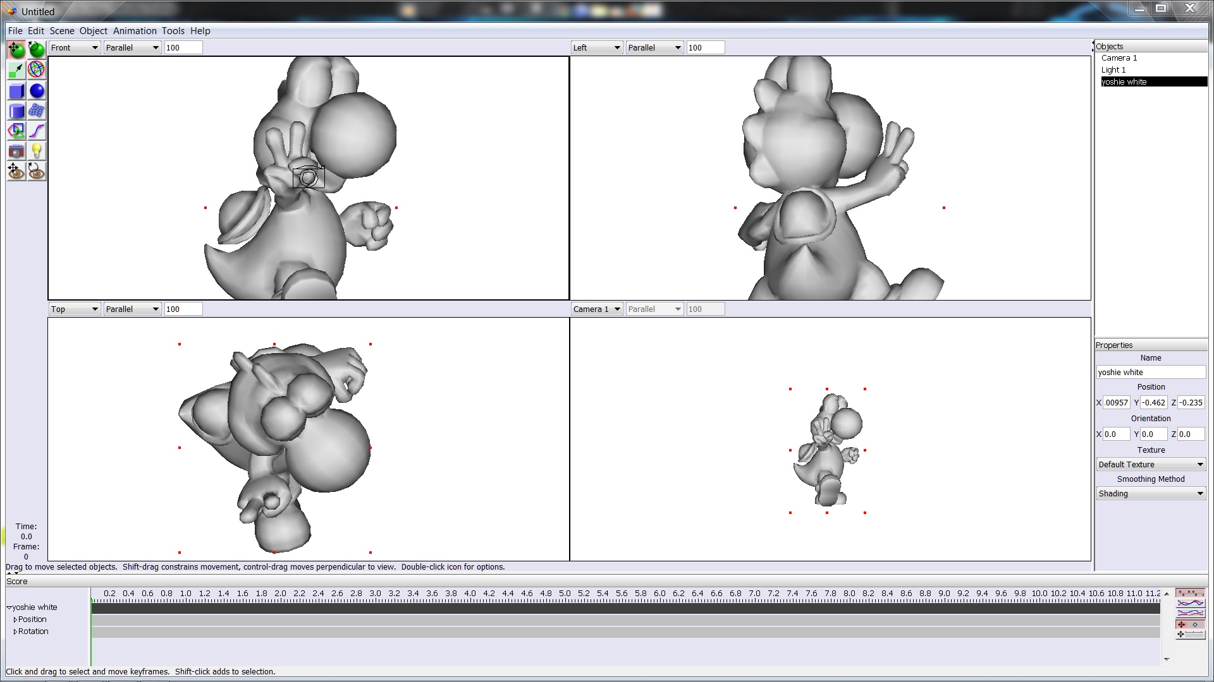Open the Help menu
This screenshot has width=1214, height=682.
pyautogui.click(x=200, y=31)
